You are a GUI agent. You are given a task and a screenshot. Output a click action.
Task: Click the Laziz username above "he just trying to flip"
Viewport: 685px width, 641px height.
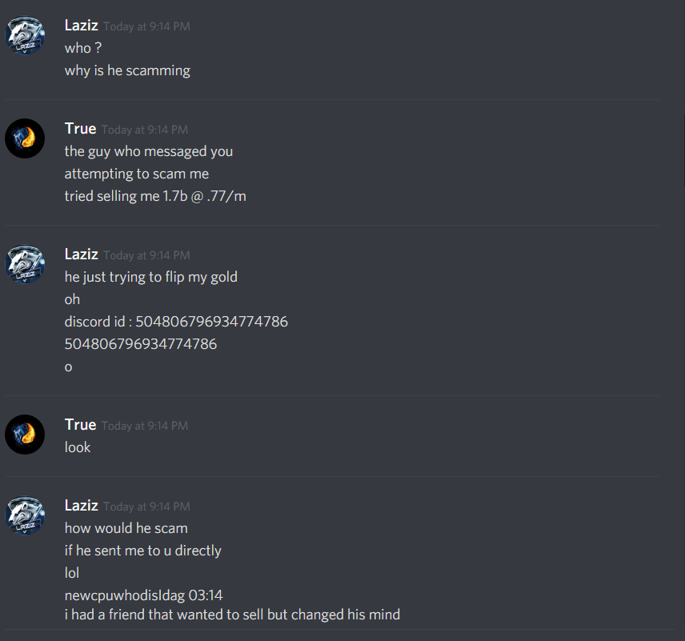click(x=82, y=254)
